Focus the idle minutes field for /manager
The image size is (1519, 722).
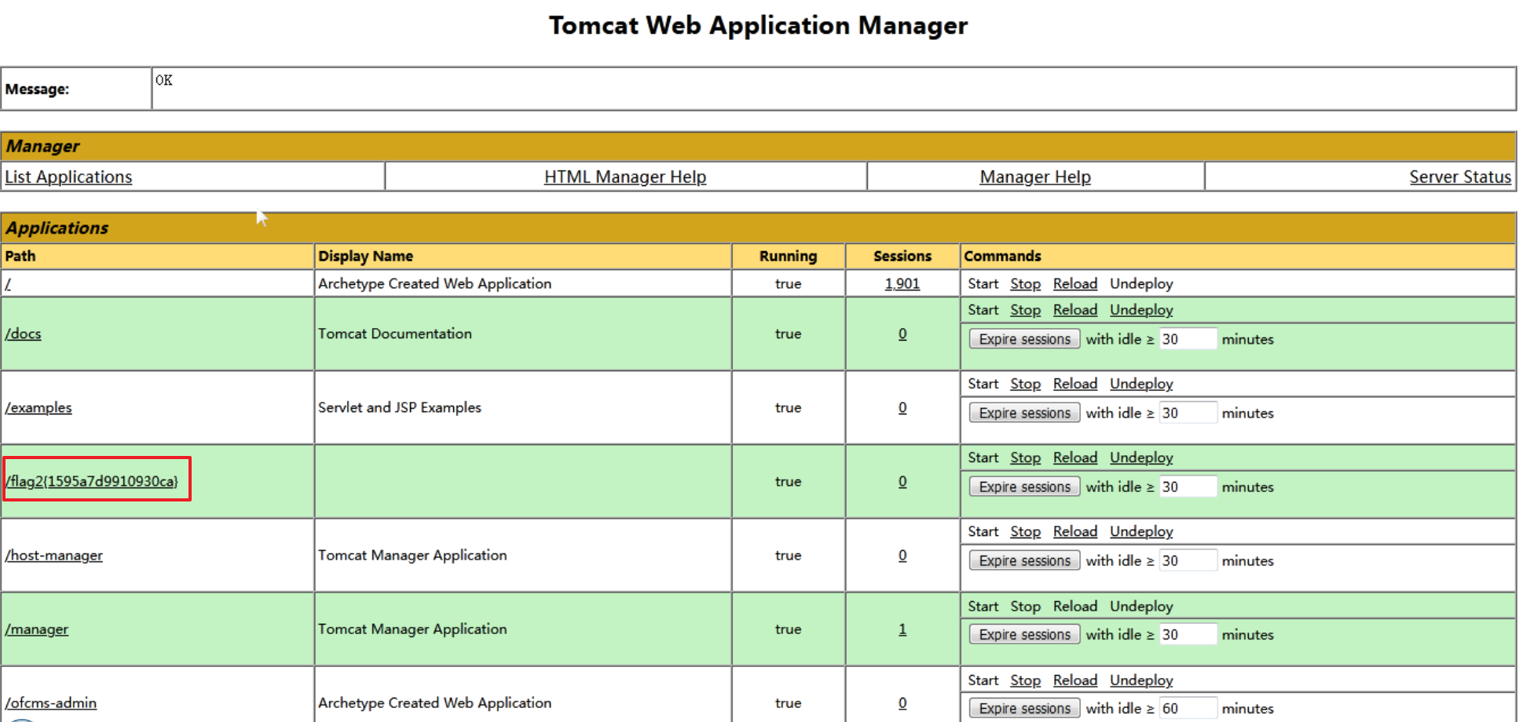[x=1188, y=634]
